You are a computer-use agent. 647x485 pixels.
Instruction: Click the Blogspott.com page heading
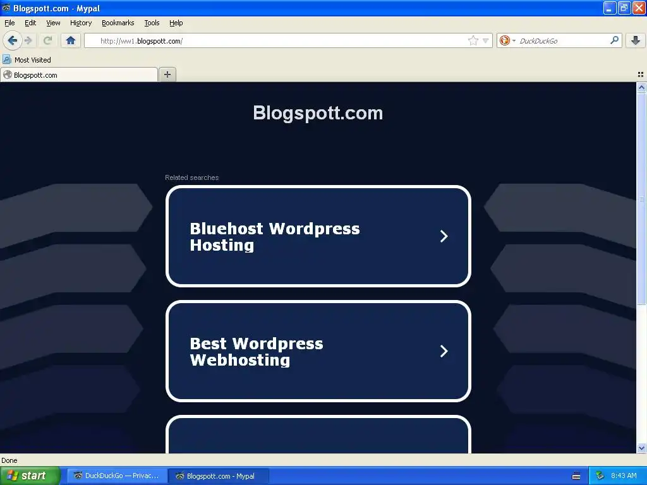pyautogui.click(x=318, y=113)
